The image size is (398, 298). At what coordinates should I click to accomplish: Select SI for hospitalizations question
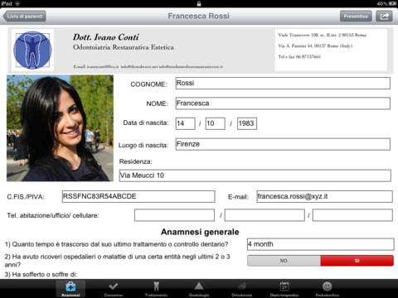[x=357, y=261]
